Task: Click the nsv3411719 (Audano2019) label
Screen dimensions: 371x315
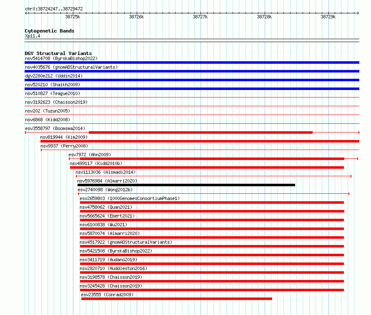Action: 108,260
